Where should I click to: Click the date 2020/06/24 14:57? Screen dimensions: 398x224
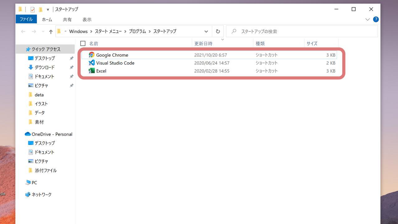point(212,63)
